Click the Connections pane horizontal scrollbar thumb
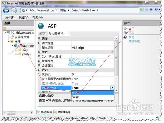164x123 pixels. 11,113
